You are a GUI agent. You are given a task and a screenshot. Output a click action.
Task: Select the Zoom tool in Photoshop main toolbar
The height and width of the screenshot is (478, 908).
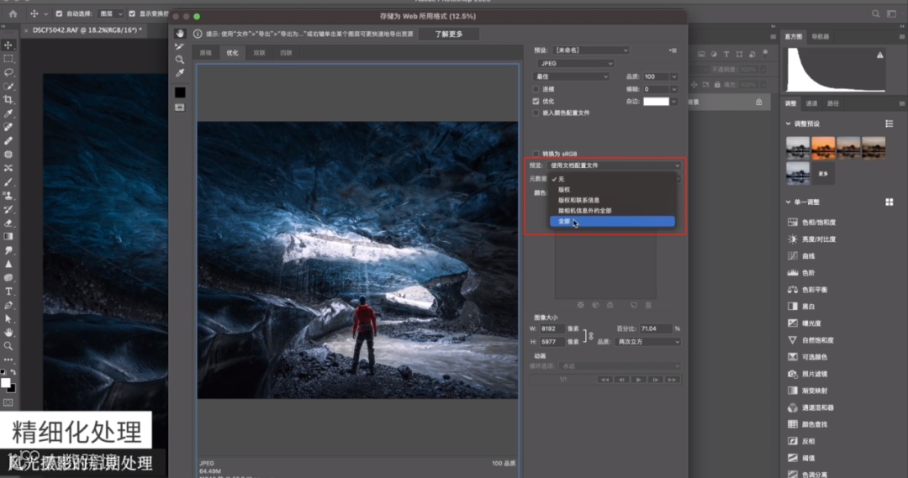tap(8, 346)
